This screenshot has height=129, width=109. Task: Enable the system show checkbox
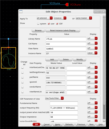[38, 24]
